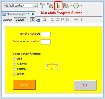
Task: Select the NewJFrame.java file tab
Action: [17, 14]
